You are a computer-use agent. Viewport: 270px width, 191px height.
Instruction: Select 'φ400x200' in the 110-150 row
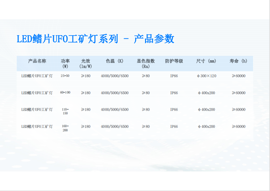point(207,110)
